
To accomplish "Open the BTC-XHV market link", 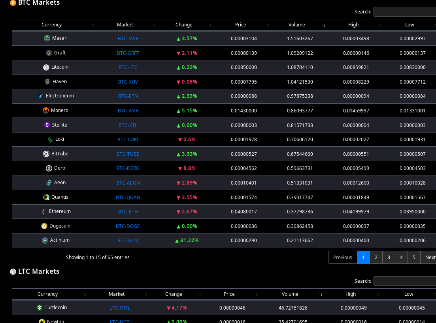I will 128,82.
